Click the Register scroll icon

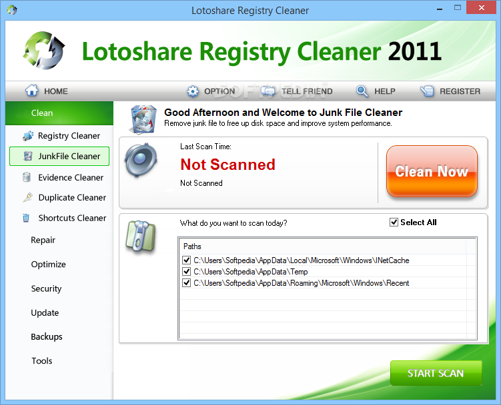[427, 91]
